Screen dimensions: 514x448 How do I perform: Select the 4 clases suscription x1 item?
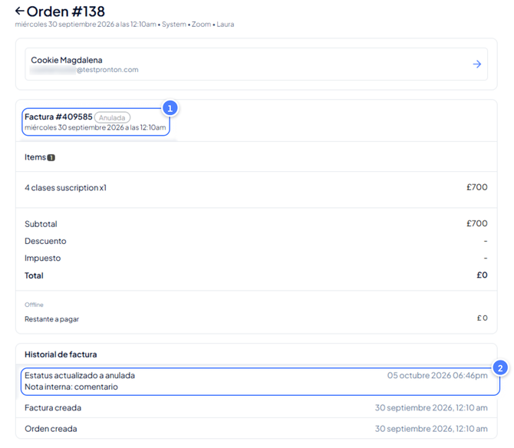tap(65, 188)
